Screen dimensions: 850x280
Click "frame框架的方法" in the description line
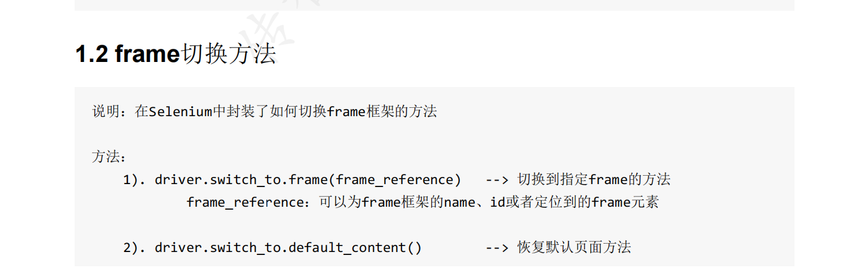(382, 111)
